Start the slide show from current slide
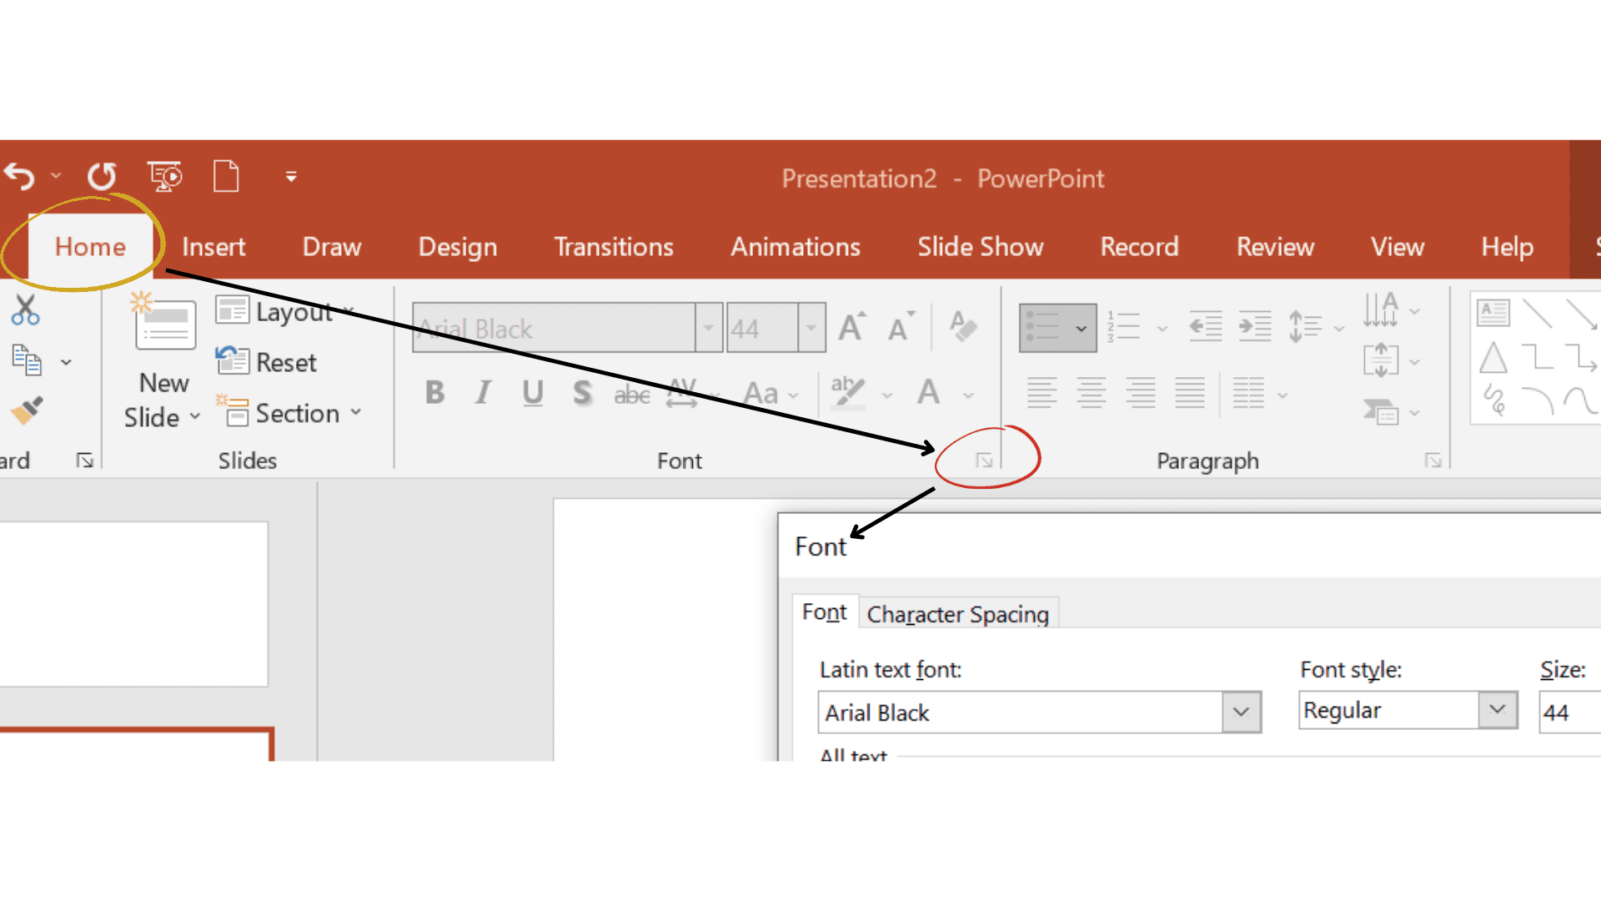This screenshot has height=901, width=1601. click(x=165, y=176)
